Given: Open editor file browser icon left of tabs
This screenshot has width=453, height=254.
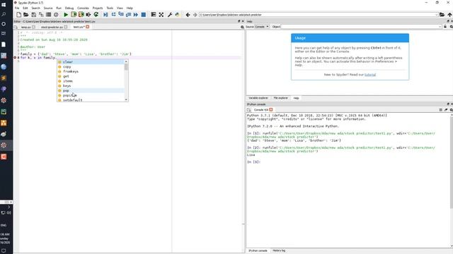Looking at the screenshot, I should point(16,27).
